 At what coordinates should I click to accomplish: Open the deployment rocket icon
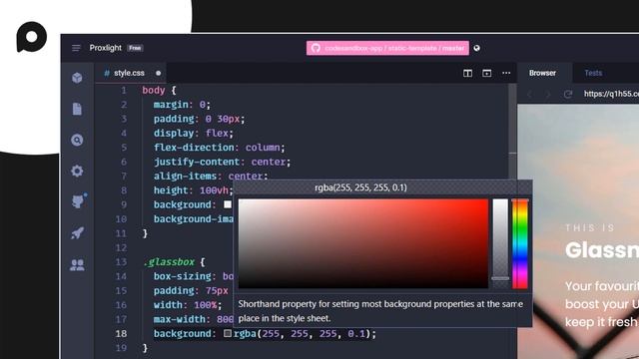(77, 232)
